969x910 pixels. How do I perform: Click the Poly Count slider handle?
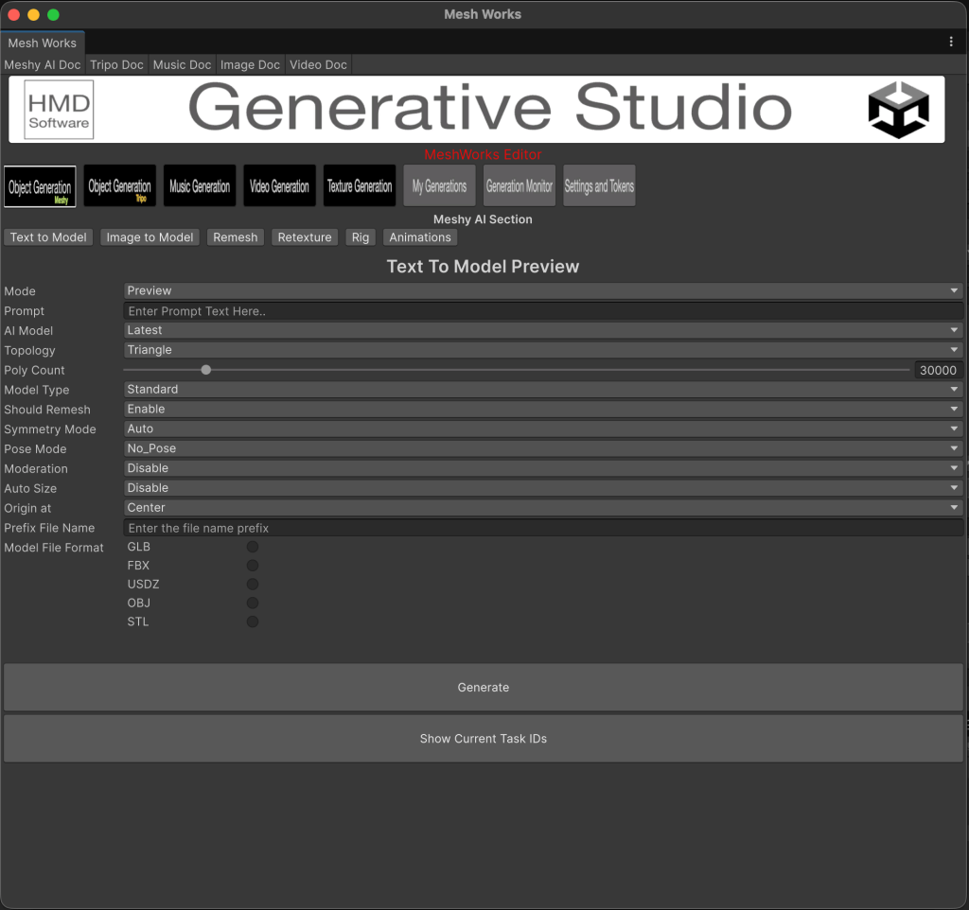pos(205,370)
